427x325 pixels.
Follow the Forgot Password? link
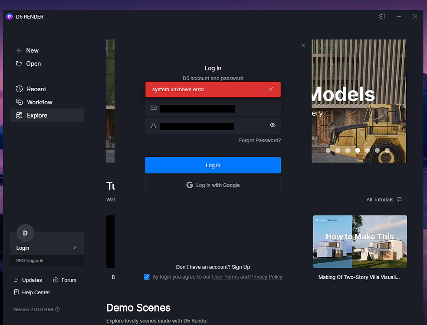pyautogui.click(x=260, y=140)
